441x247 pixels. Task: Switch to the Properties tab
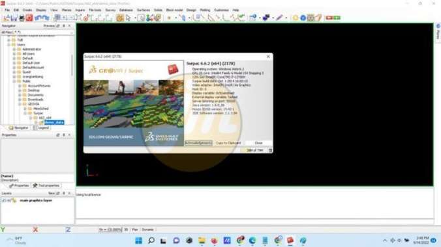(19, 186)
